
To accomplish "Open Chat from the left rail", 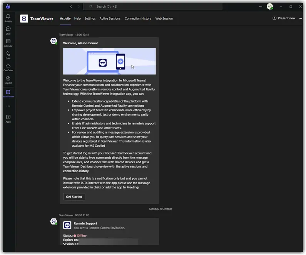I will point(8,31).
